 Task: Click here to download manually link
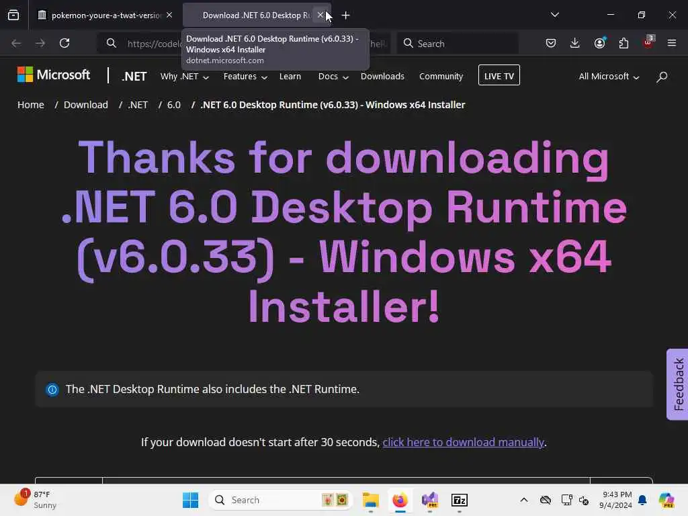(x=464, y=442)
